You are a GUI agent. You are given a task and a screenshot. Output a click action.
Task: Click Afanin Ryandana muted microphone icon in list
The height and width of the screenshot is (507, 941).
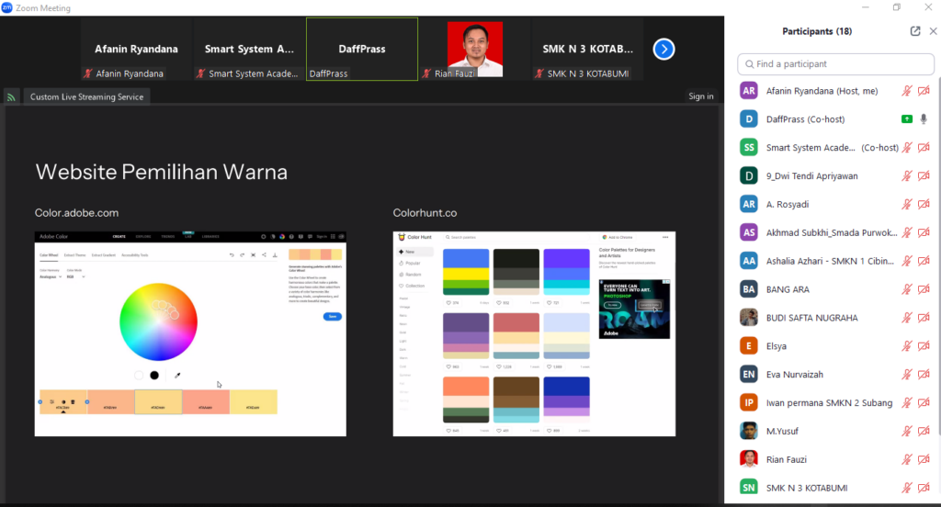(x=907, y=91)
